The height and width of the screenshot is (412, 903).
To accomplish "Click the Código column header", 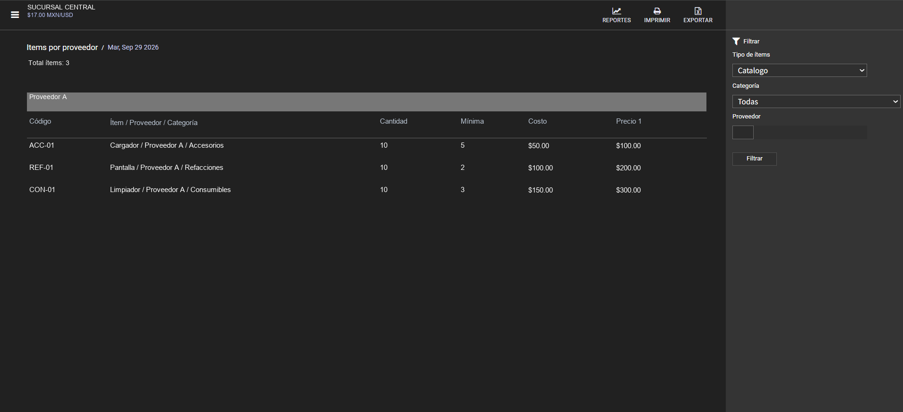I will [x=40, y=121].
